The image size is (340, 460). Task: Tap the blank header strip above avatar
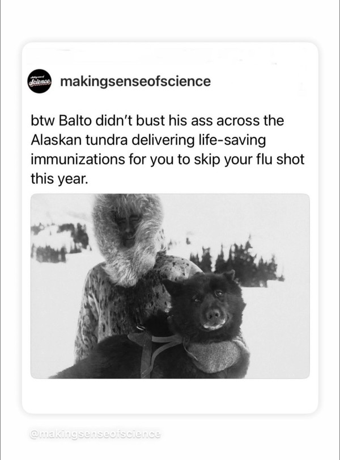(170, 56)
